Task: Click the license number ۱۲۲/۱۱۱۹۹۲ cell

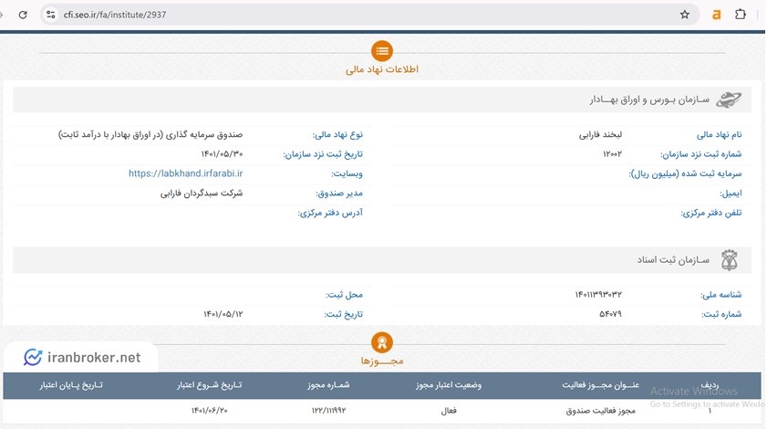Action: point(328,411)
